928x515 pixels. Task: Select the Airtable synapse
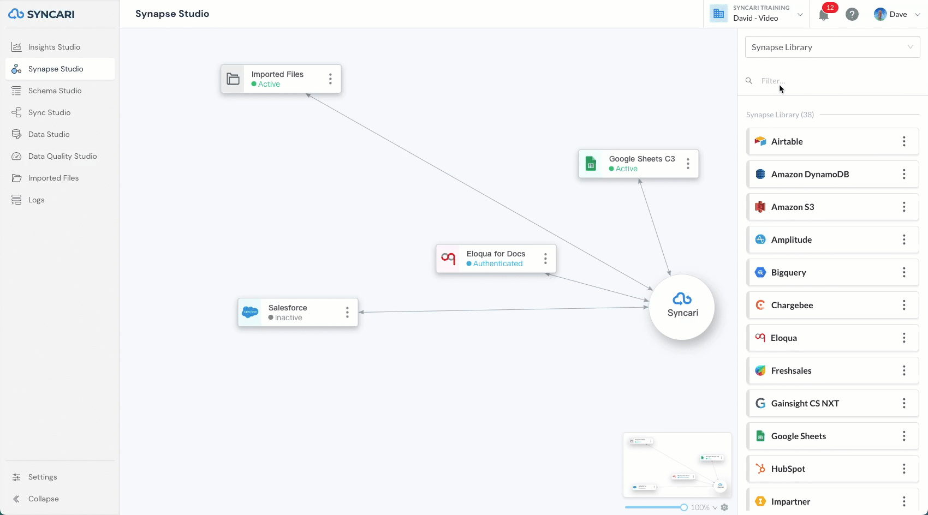point(832,141)
